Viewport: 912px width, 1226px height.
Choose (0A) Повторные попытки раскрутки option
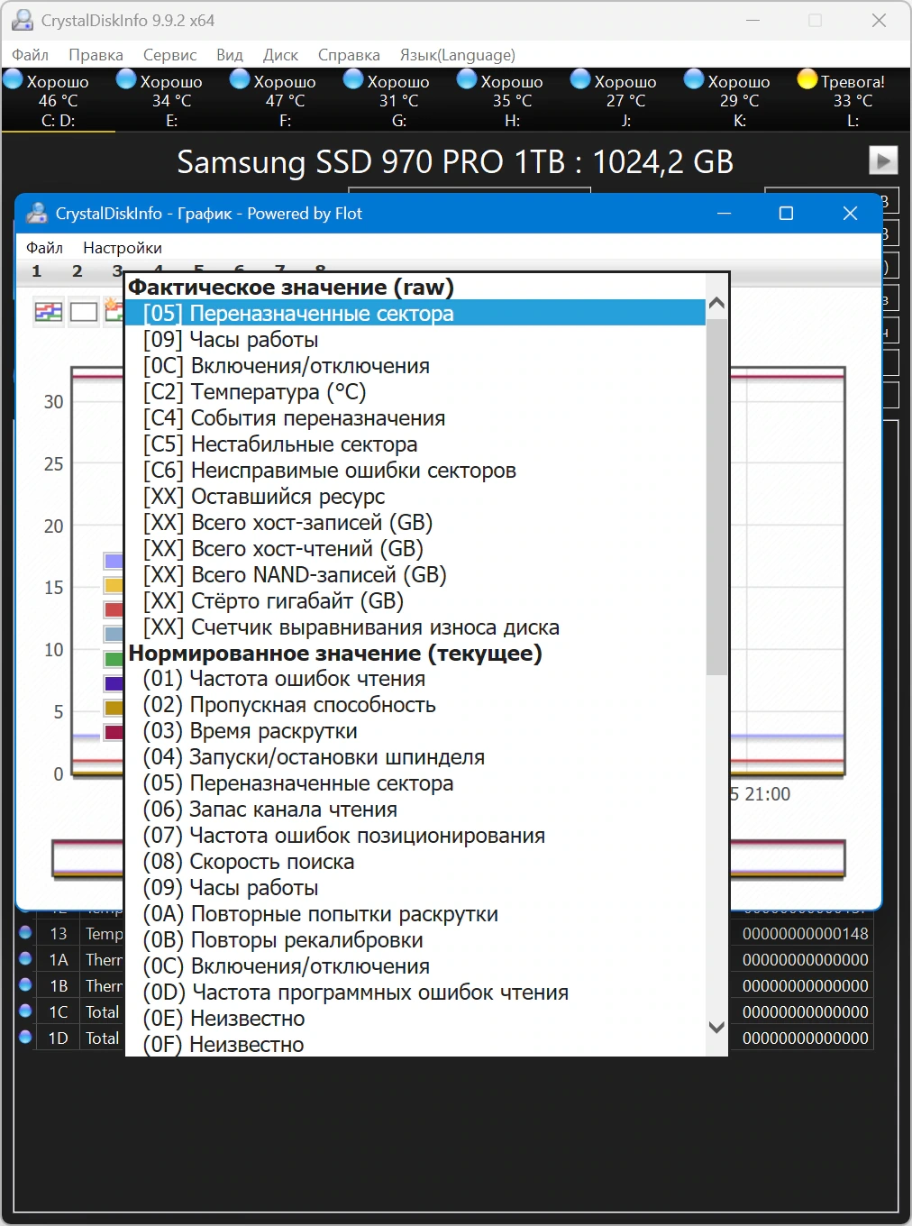click(x=415, y=913)
